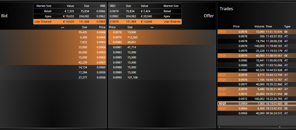This screenshot has height=130, width=296.
Task: Select the trade at 10:35:22.860
Action: pos(257,84)
